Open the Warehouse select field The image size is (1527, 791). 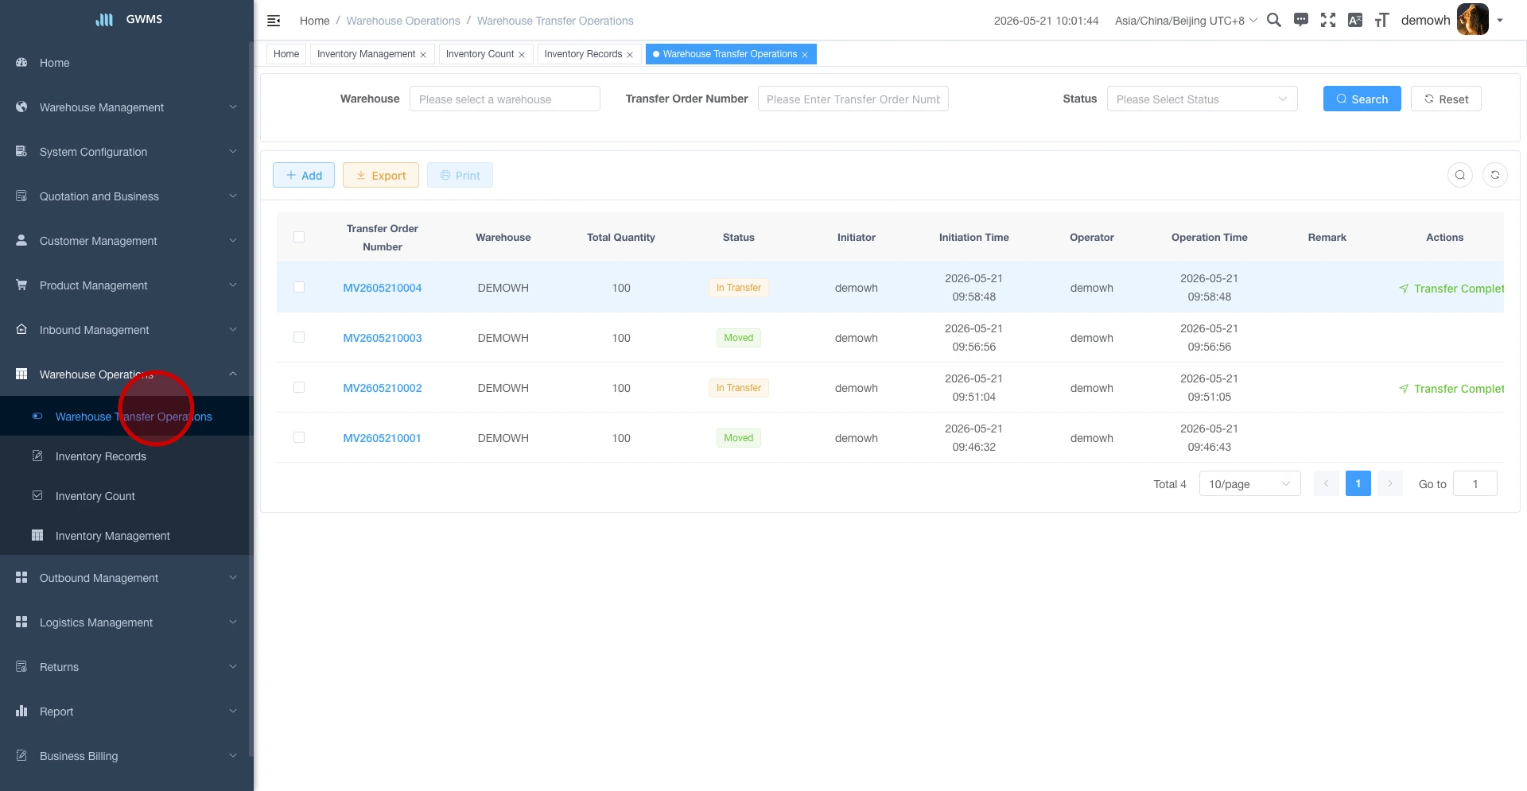coord(504,99)
